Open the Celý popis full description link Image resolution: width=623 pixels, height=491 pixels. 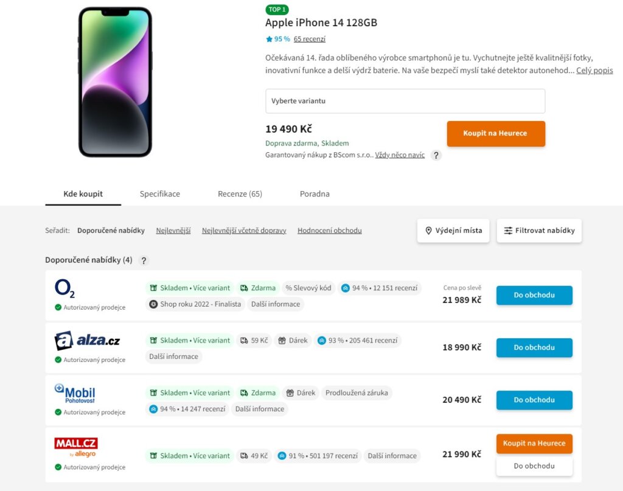(x=594, y=71)
